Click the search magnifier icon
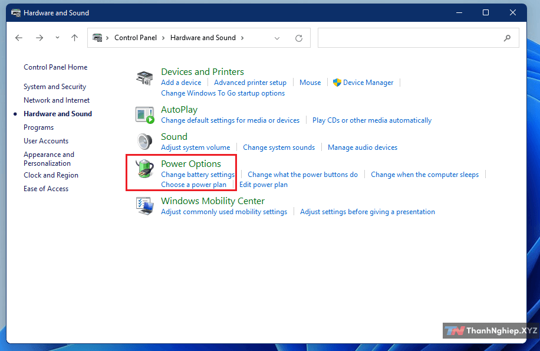This screenshot has width=540, height=351. point(507,38)
